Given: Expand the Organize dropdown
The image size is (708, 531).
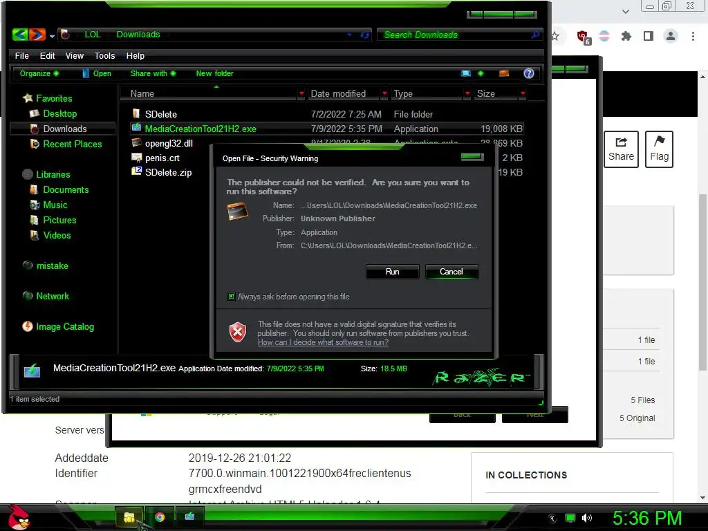Looking at the screenshot, I should [x=39, y=73].
